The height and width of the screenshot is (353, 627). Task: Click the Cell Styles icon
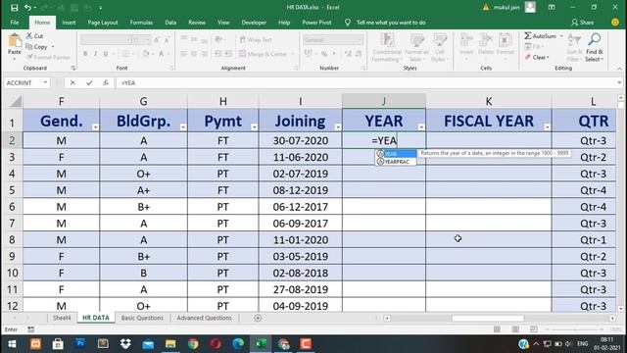[x=440, y=40]
